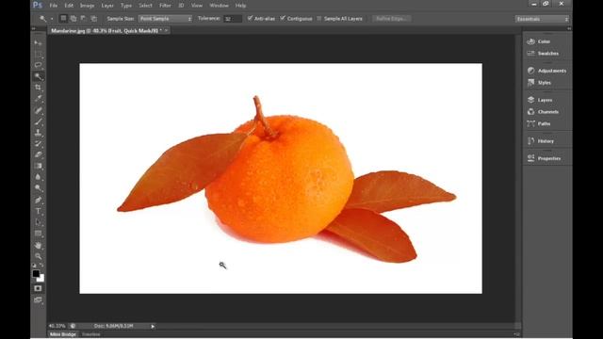Open the View menu
The height and width of the screenshot is (339, 603).
[197, 6]
